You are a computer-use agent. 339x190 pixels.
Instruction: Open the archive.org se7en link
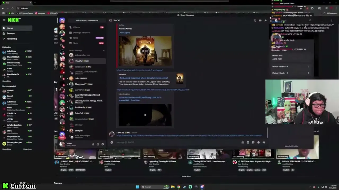click(x=153, y=90)
